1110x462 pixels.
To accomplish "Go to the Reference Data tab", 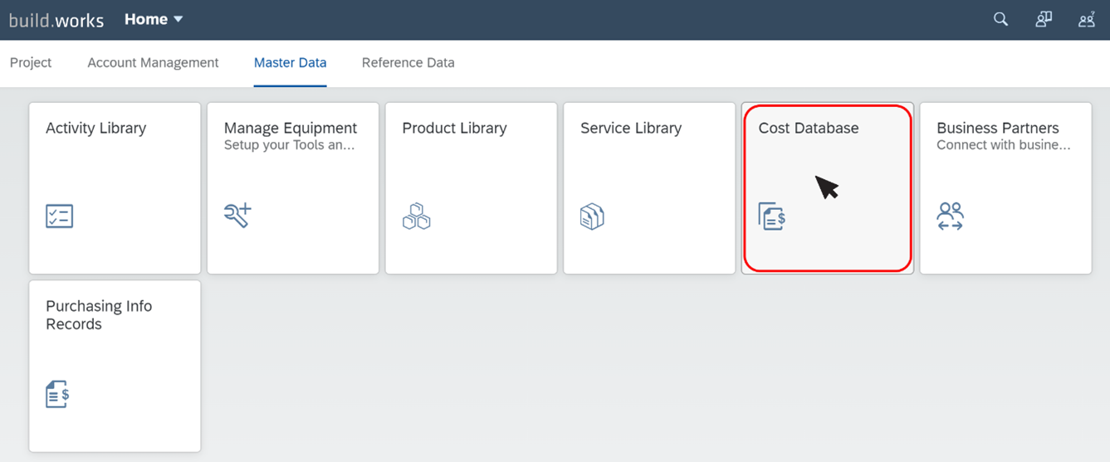I will (408, 63).
